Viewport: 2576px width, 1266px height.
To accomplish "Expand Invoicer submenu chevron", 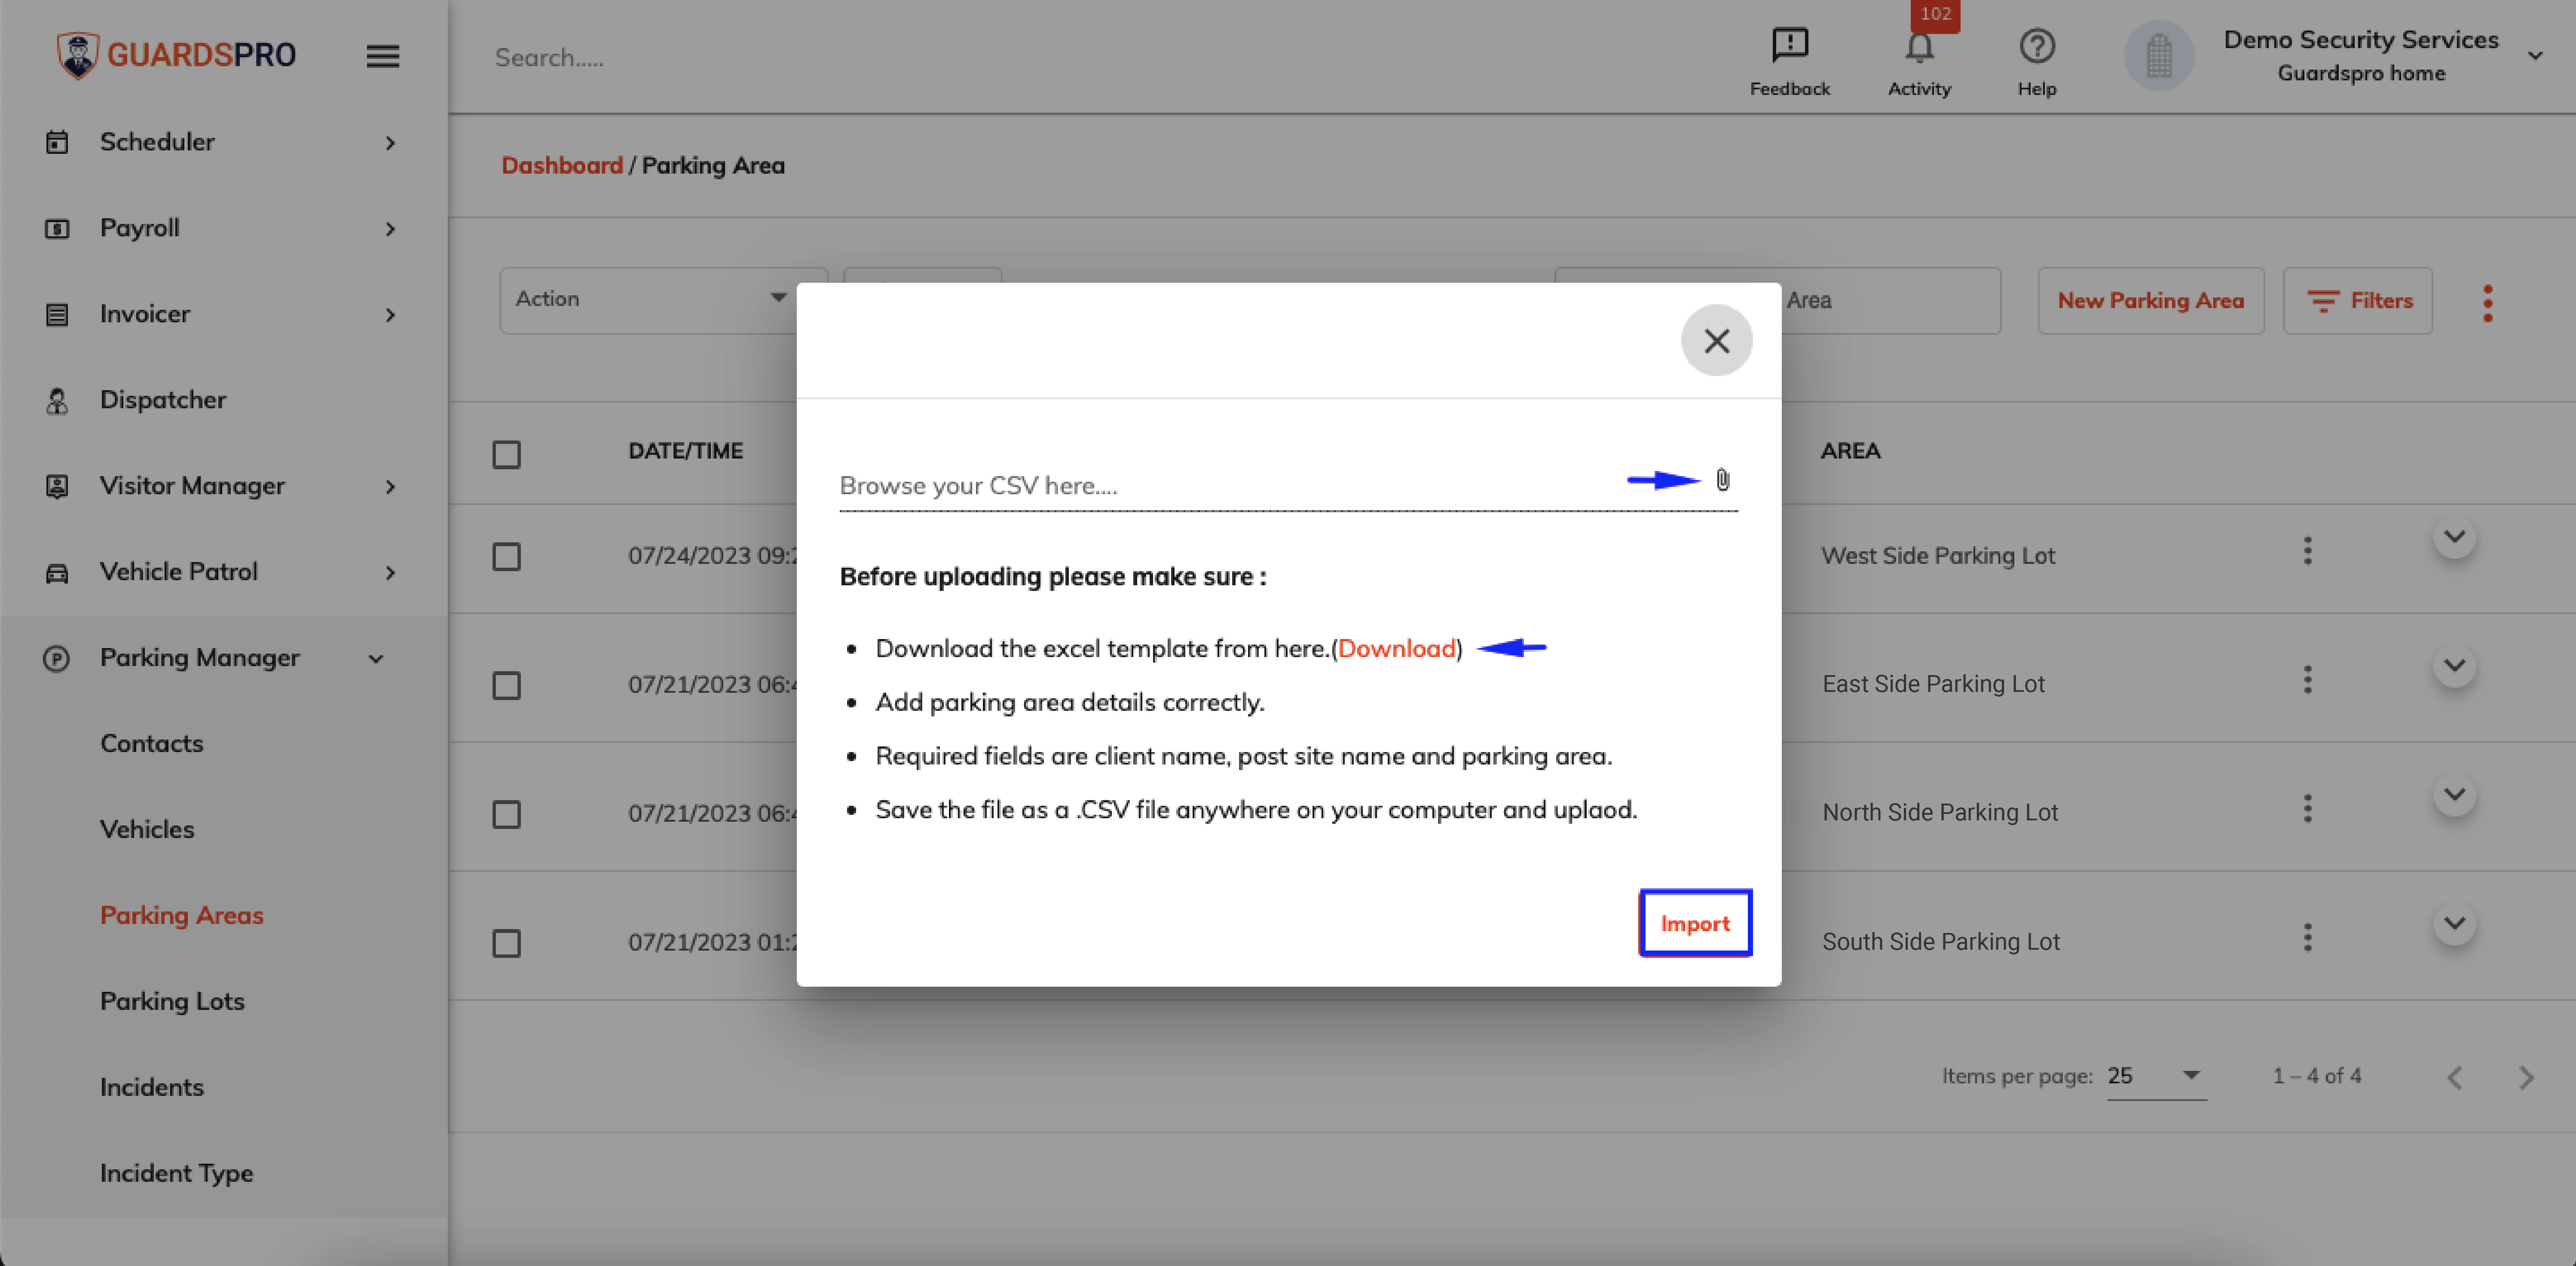I will click(390, 315).
